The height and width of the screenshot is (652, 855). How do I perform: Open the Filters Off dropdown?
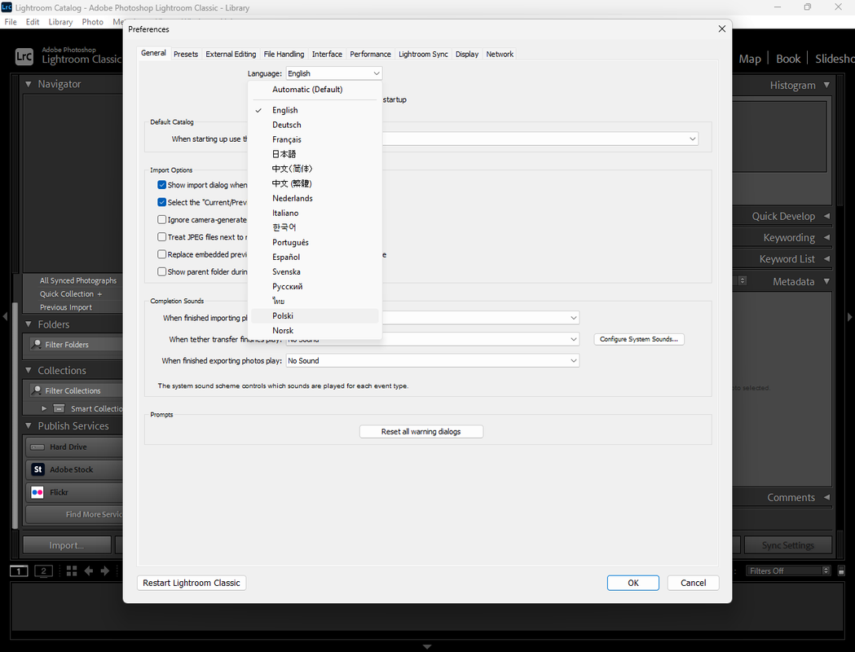point(788,570)
